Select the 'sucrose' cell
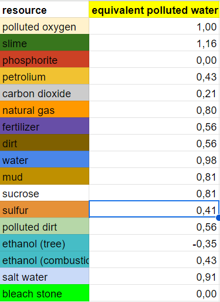The width and height of the screenshot is (220, 302). (44, 193)
